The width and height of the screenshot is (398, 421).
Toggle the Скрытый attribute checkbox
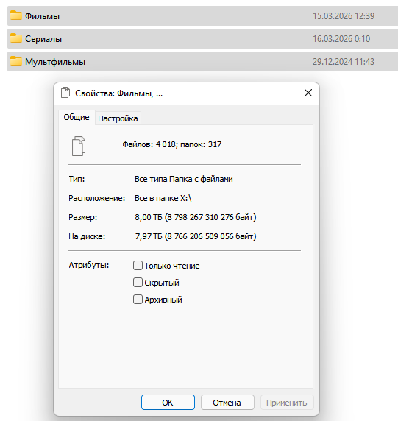138,283
